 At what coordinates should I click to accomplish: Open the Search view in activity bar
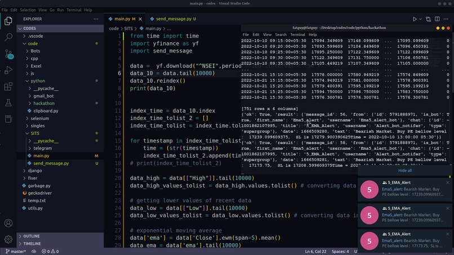8,37
